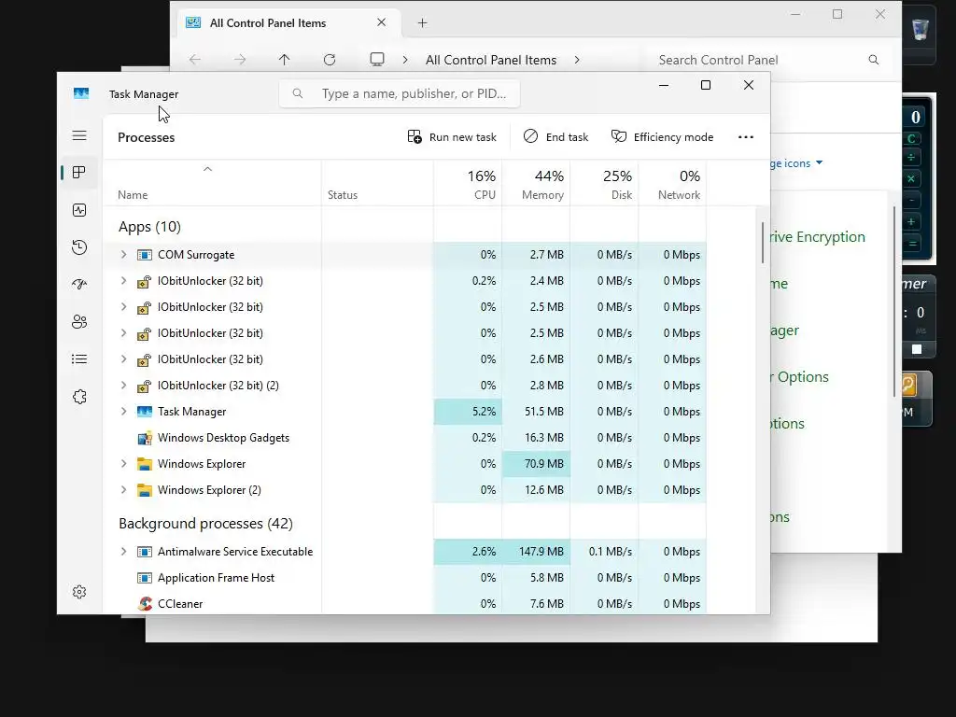Open address bar chevron after All Control Panel Items

point(577,60)
